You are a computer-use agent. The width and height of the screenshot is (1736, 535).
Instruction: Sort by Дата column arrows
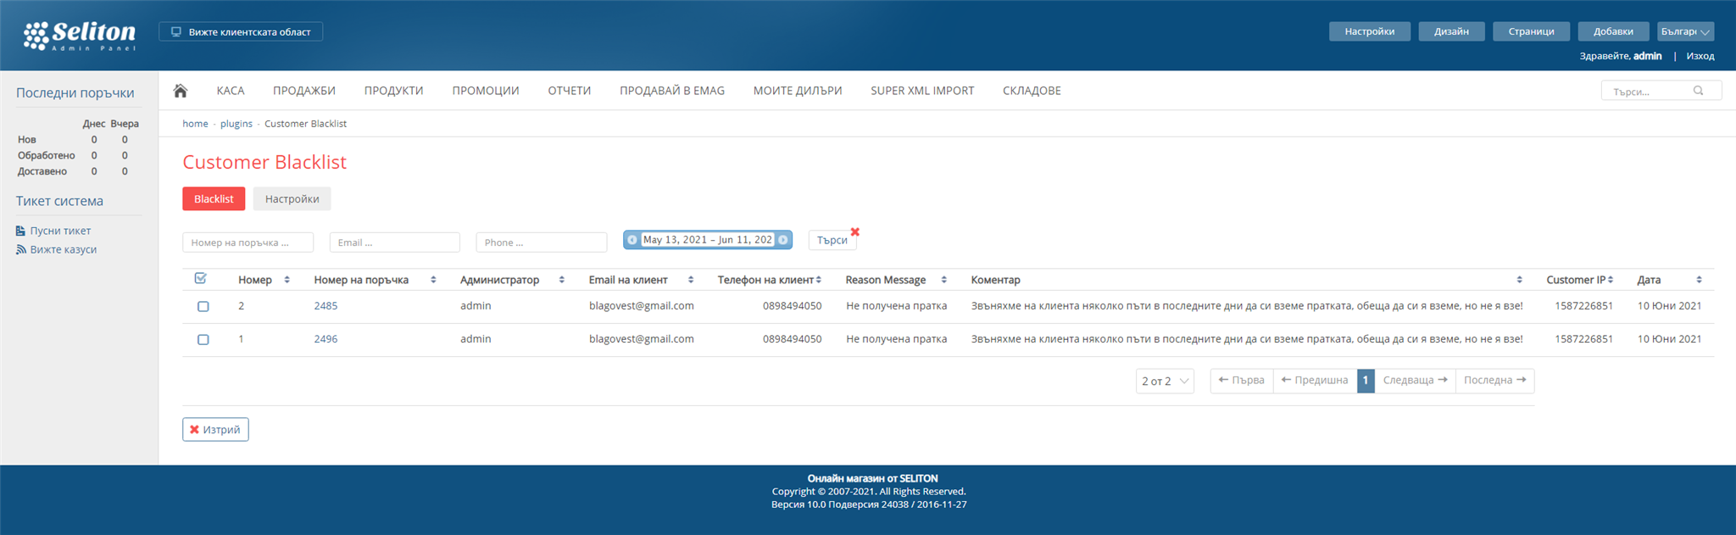1699,280
